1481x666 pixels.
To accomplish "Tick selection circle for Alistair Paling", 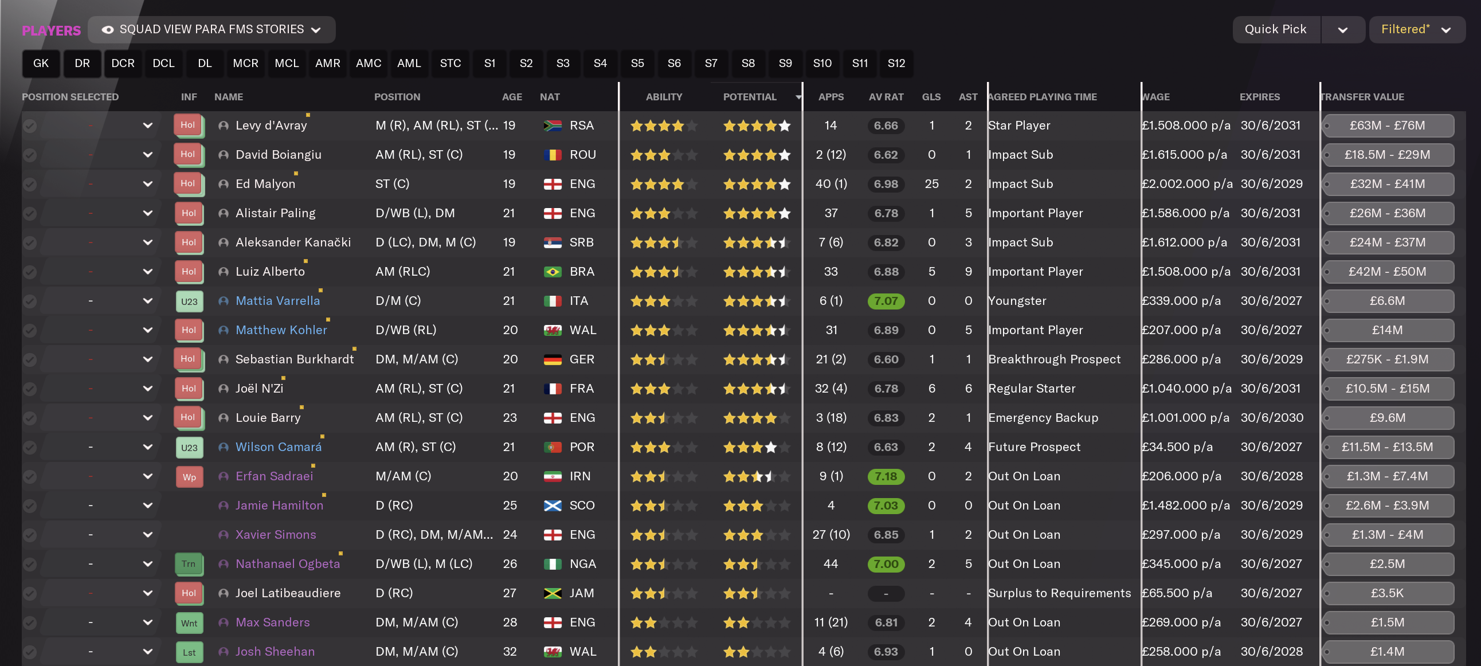I will [x=30, y=213].
